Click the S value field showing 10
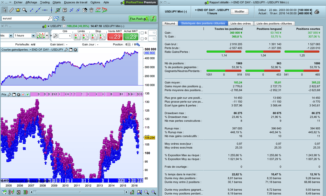326x196 pixels. click(152, 33)
